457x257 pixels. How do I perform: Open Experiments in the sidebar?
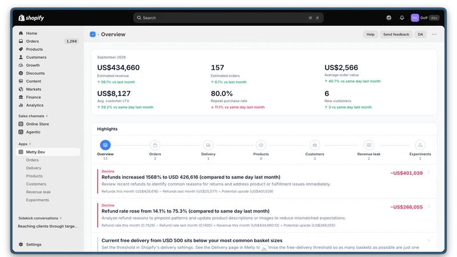(x=37, y=200)
